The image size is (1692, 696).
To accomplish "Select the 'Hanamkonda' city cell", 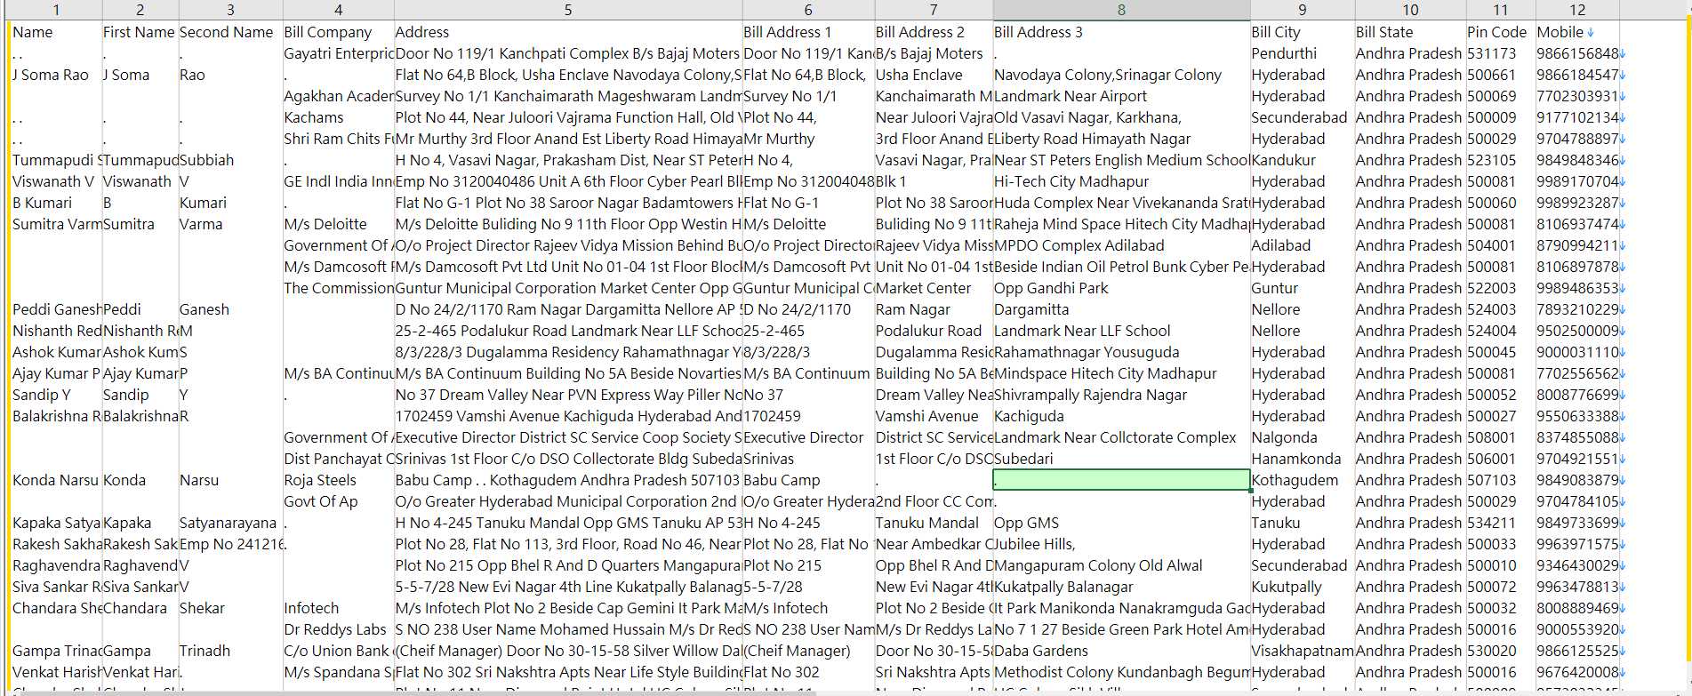I will tap(1303, 459).
